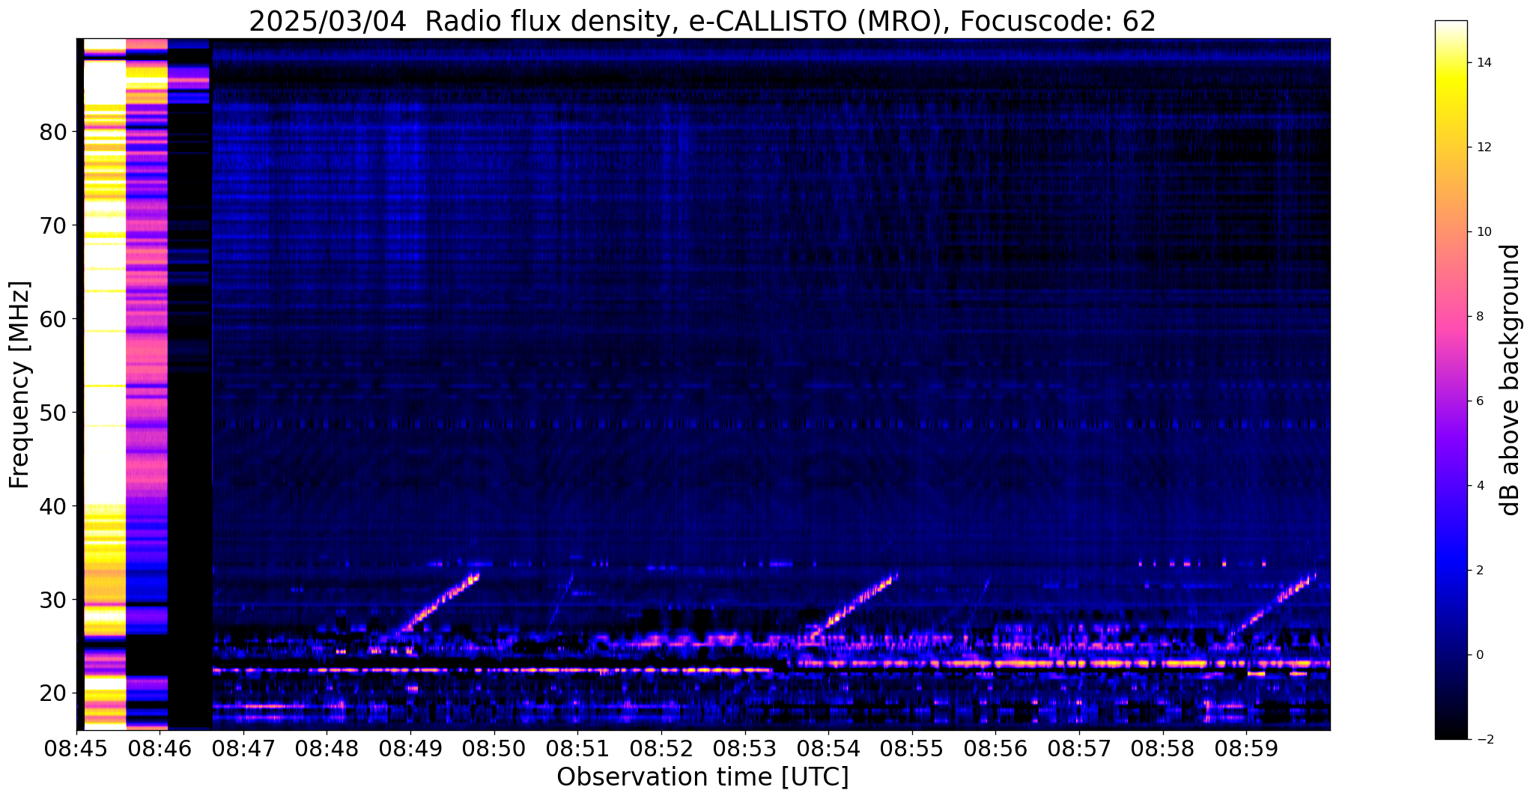
Task: Click the 50 MHz frequency tick label
Action: click(52, 413)
